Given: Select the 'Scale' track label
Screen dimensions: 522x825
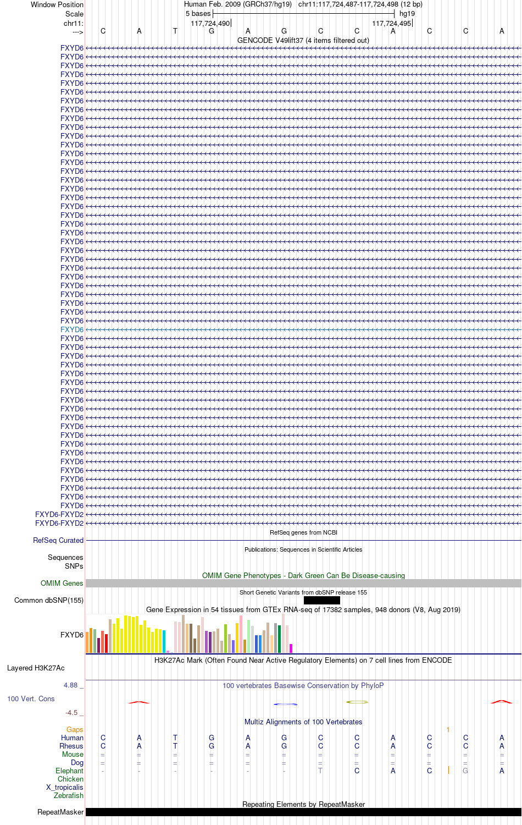Looking at the screenshot, I should 74,14.
